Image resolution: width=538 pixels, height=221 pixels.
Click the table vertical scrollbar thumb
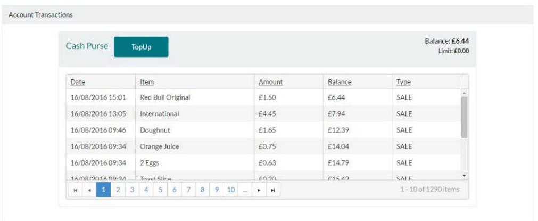click(464, 117)
